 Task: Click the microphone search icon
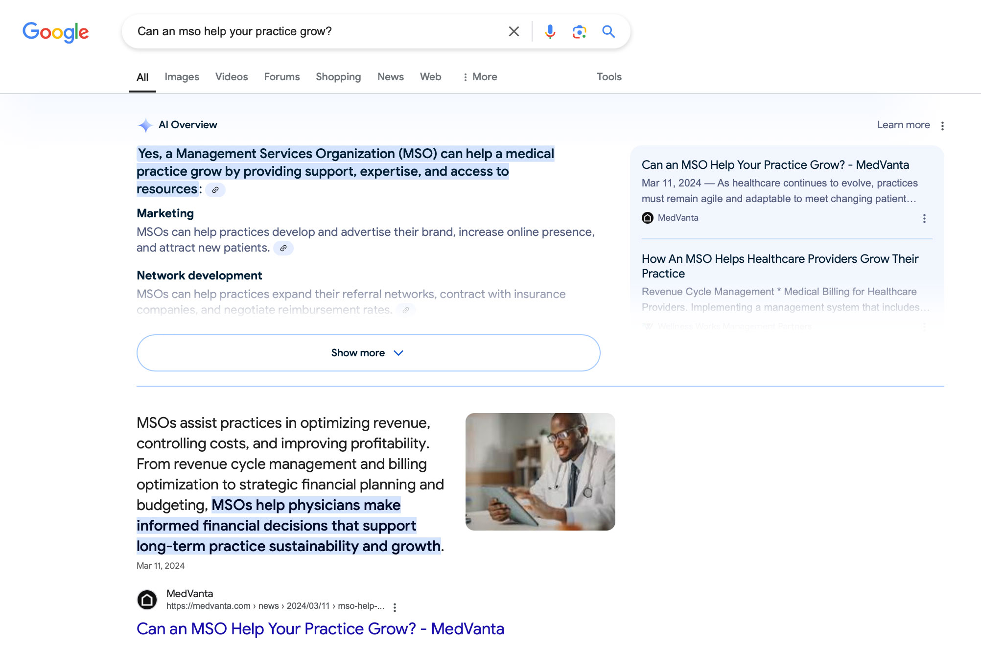pyautogui.click(x=549, y=31)
